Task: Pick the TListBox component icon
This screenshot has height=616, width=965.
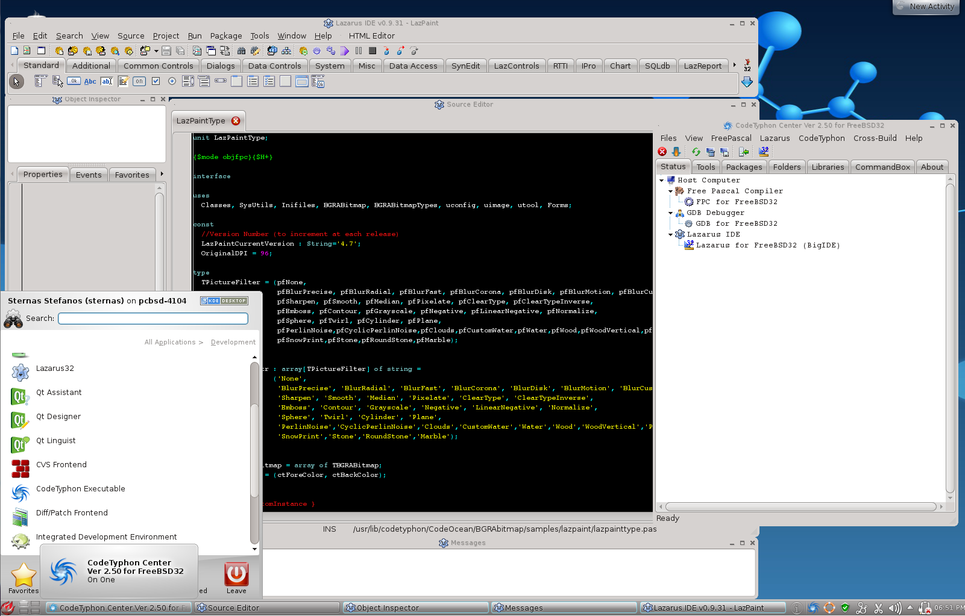Action: click(188, 81)
